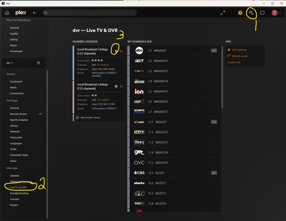Select the NBC 11.1 WBALDT channel
286x221 pixels.
point(174,122)
